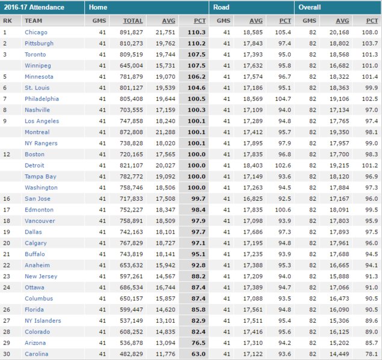Sort by Home AVG column header
Screen dimensions: 382x360
point(168,21)
